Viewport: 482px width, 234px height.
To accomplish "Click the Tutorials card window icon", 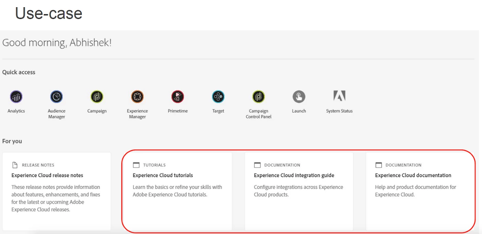I will (136, 165).
